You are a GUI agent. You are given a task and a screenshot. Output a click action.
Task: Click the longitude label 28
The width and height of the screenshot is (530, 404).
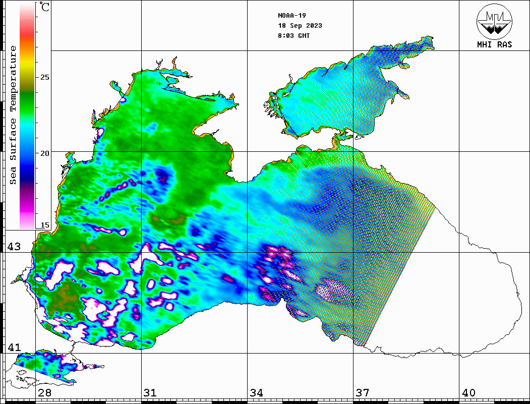pyautogui.click(x=44, y=392)
